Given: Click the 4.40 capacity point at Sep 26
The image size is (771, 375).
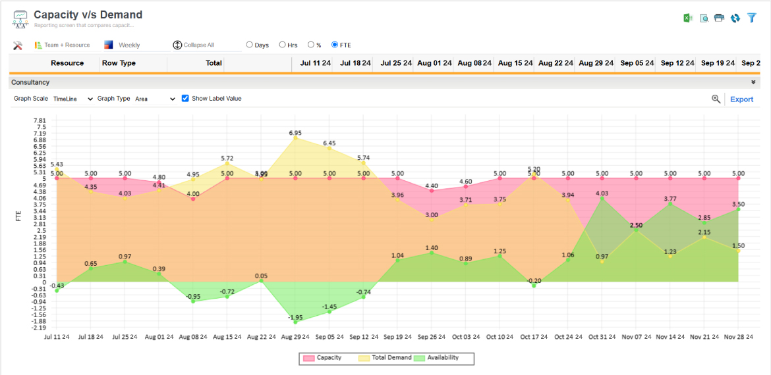Looking at the screenshot, I should click(432, 190).
